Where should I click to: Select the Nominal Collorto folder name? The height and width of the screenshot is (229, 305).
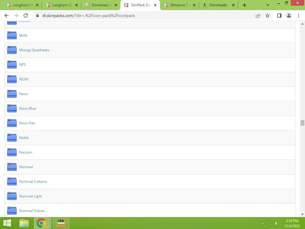(33, 182)
